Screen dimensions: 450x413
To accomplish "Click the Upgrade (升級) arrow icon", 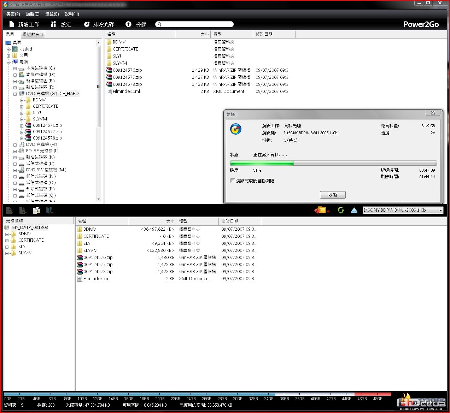I will 128,24.
